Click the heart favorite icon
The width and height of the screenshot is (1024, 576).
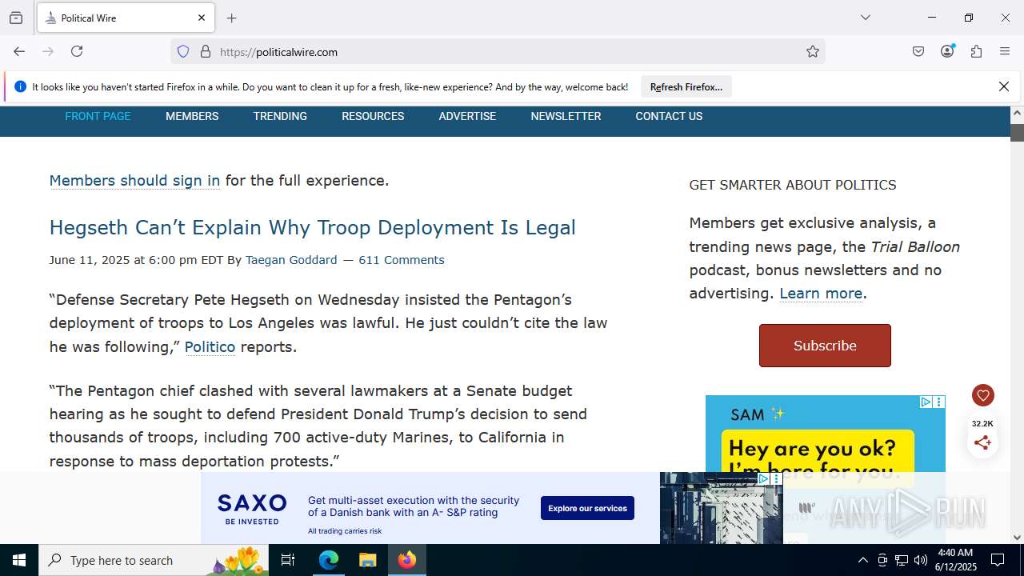pyautogui.click(x=983, y=395)
